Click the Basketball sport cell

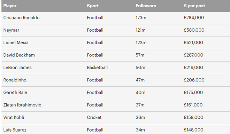(97, 68)
